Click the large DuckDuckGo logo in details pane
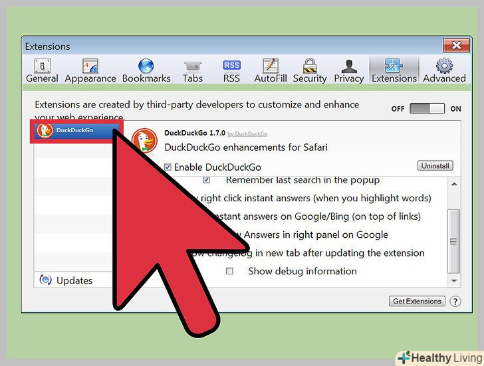The width and height of the screenshot is (484, 366). 144,140
